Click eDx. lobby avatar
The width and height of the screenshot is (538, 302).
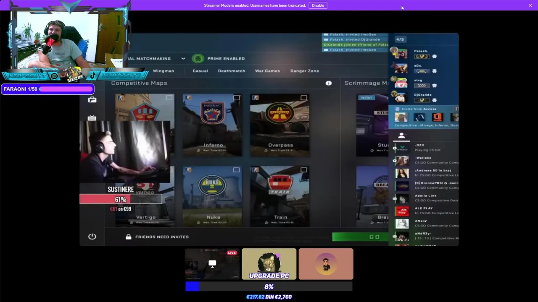(401, 68)
